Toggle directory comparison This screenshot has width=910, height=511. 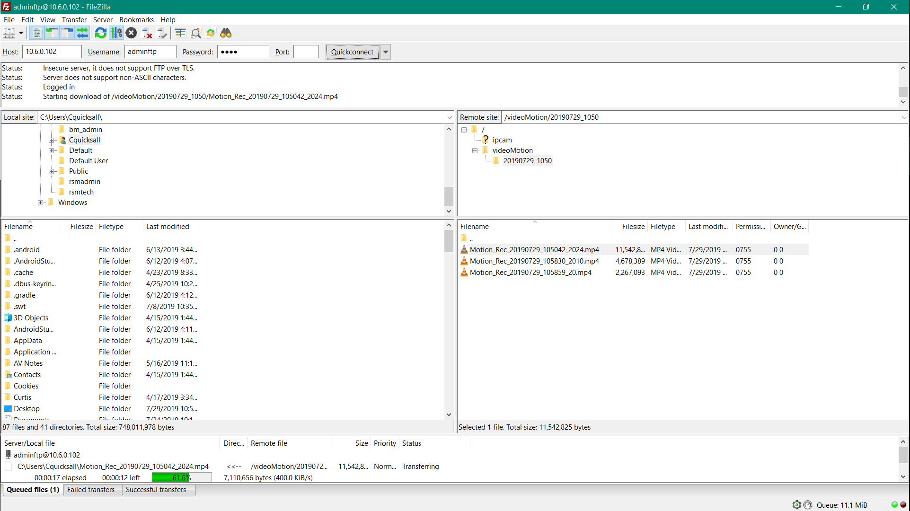pos(196,33)
